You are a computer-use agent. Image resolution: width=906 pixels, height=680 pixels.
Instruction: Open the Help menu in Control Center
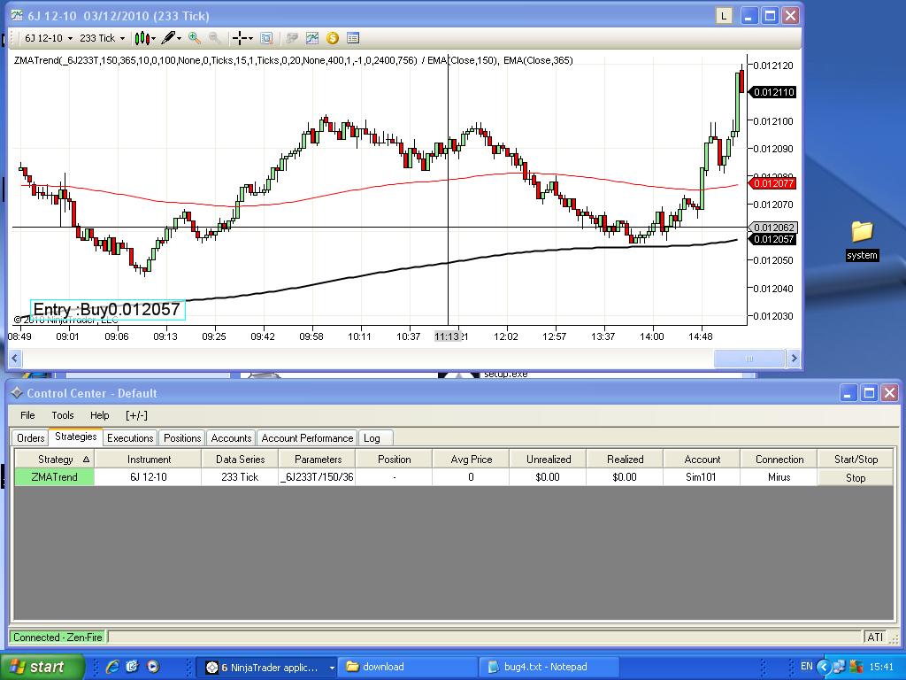(99, 415)
